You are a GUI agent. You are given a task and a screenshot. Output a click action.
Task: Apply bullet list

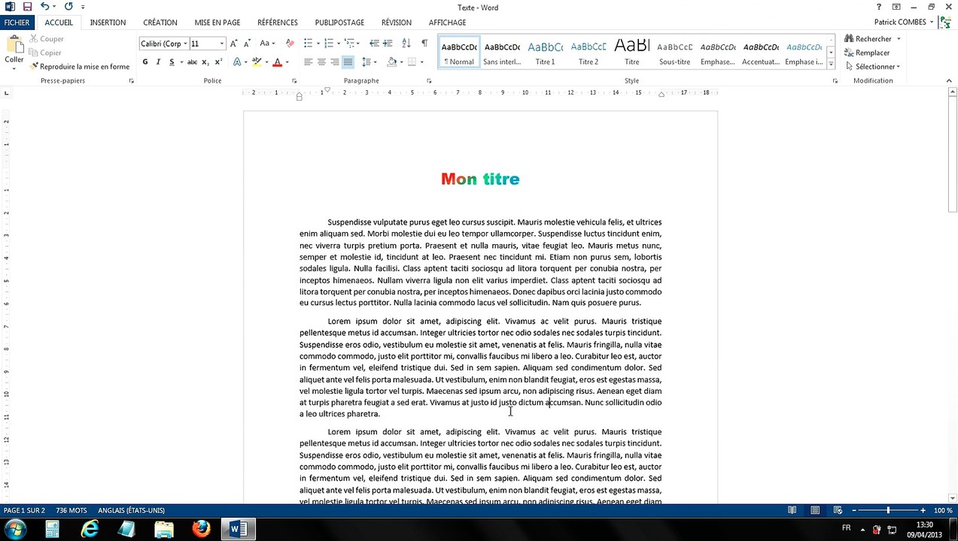[308, 44]
